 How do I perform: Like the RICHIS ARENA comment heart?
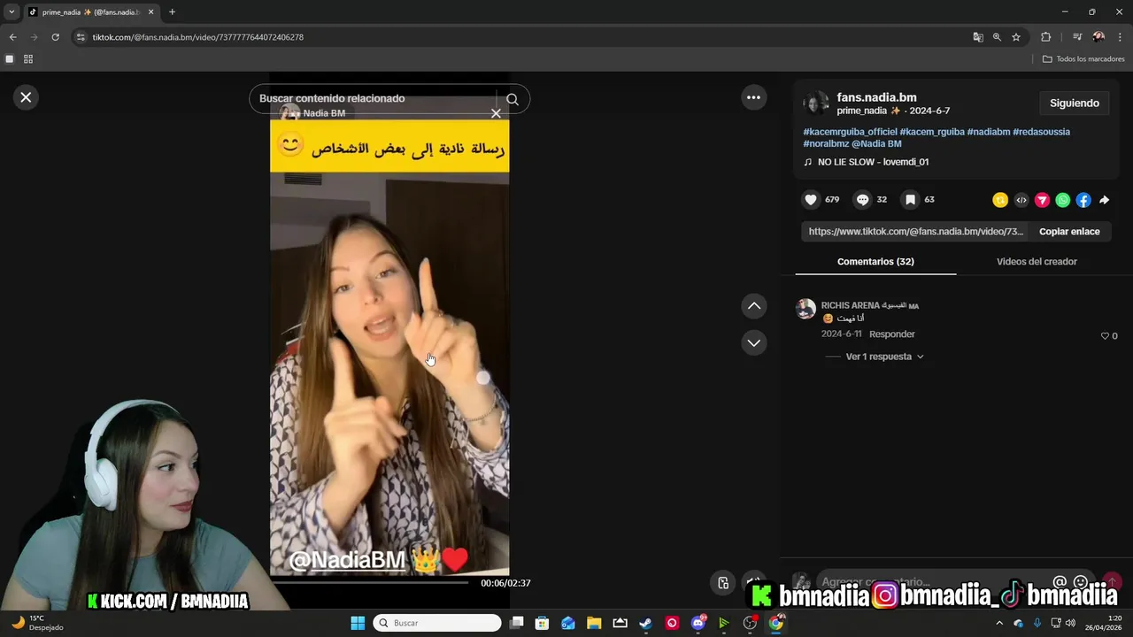(x=1105, y=336)
